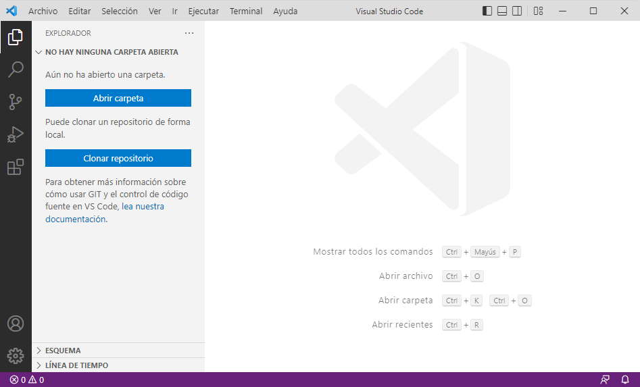Open the Extensions view icon
This screenshot has height=387, width=640.
pos(16,167)
